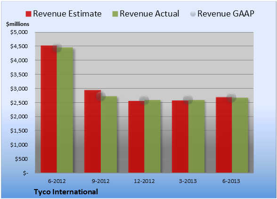This screenshot has height=199, width=277.
Task: Click the GAAP marker for 6-2012
Action: pos(57,48)
